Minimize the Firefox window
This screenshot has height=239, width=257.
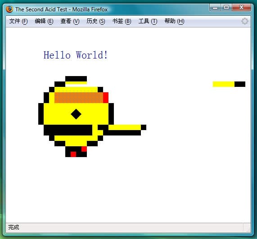tap(215, 7)
